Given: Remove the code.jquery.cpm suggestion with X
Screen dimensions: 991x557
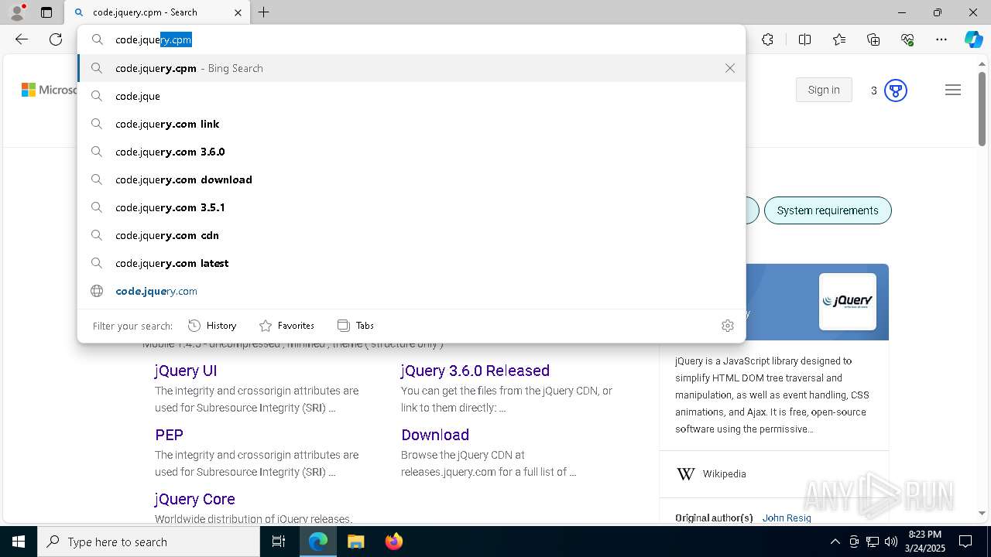Looking at the screenshot, I should [730, 68].
